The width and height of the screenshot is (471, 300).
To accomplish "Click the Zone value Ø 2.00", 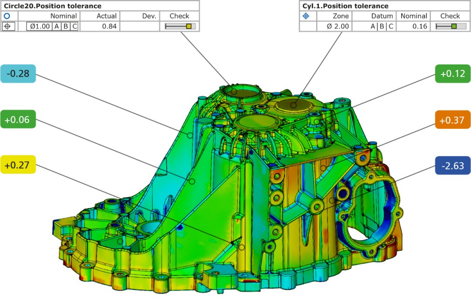I will 338,27.
